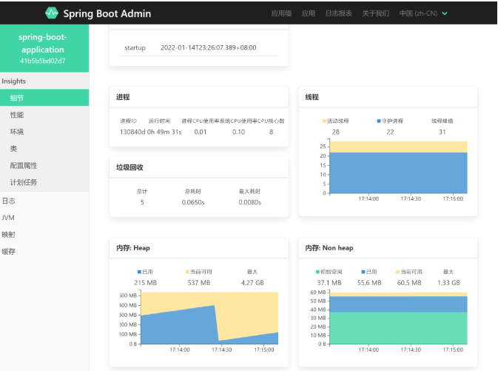
Task: Click non-heap used value 55.6 MB
Action: 369,283
